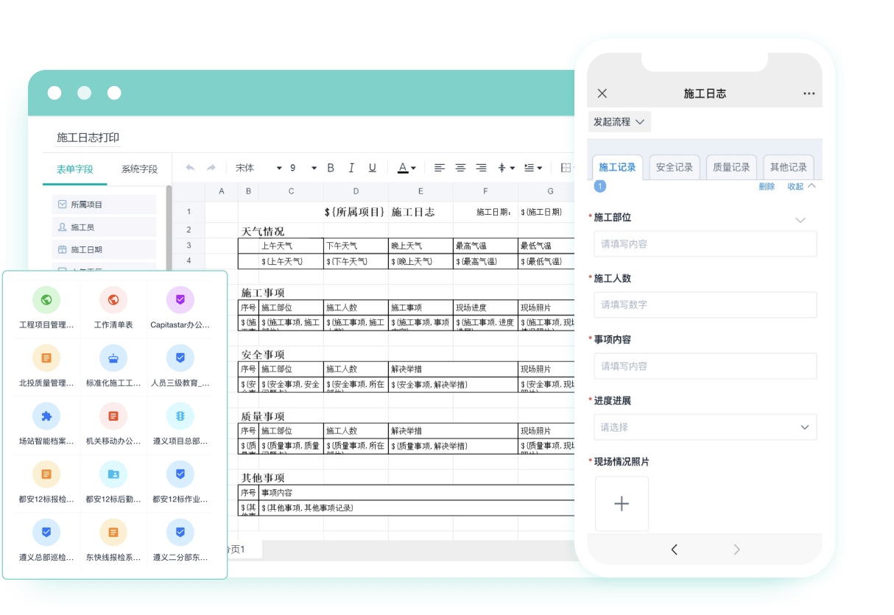Expand the 进度进展 select dropdown
Viewport: 894px width, 615px height.
705,427
